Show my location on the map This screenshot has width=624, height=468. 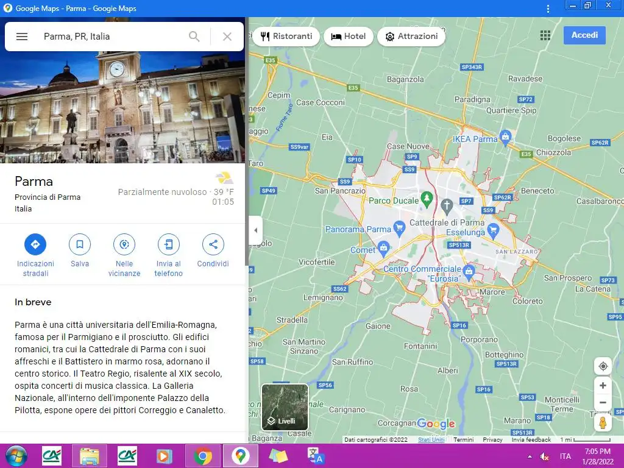coord(603,366)
